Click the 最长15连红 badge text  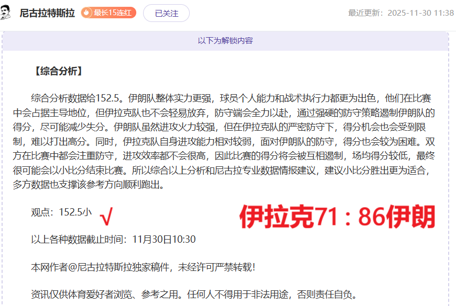pyautogui.click(x=113, y=13)
